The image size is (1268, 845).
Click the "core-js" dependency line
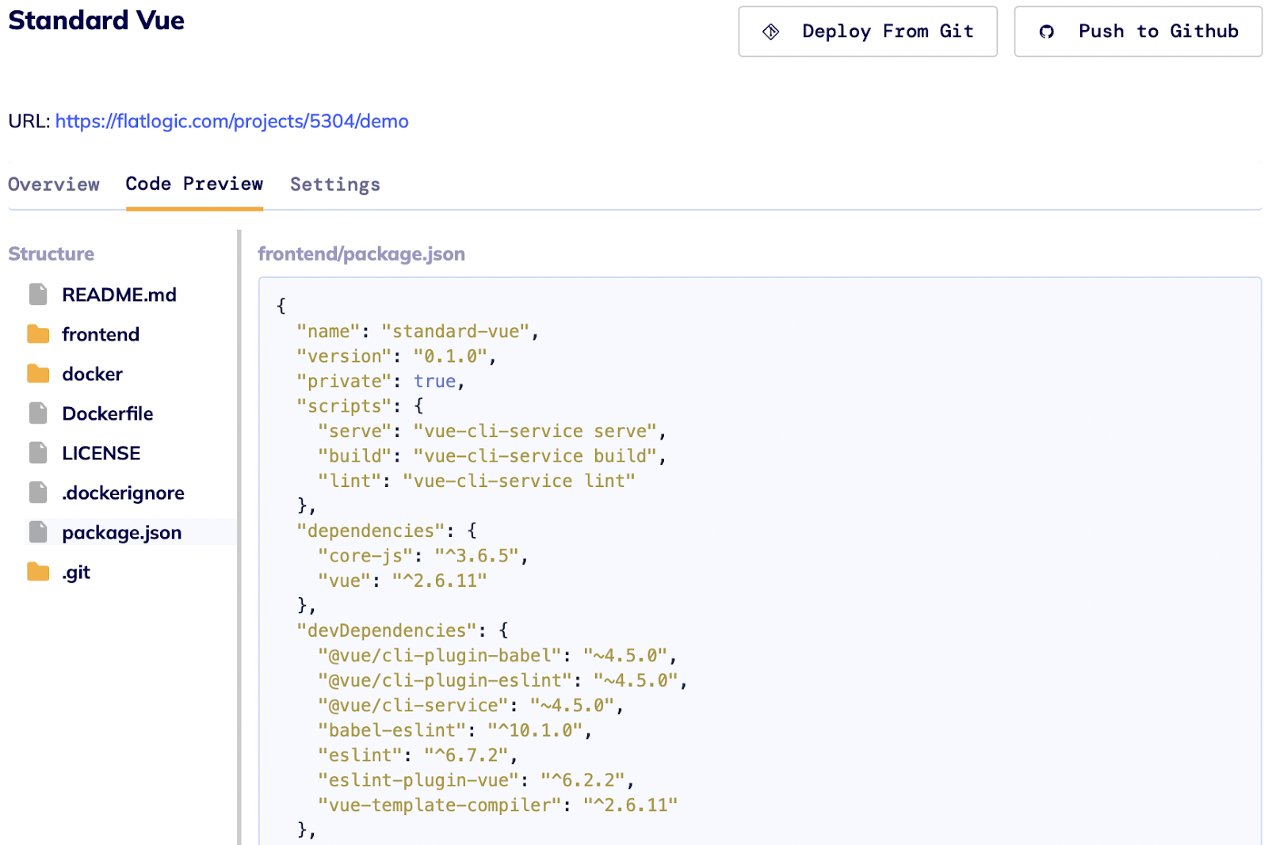click(423, 556)
